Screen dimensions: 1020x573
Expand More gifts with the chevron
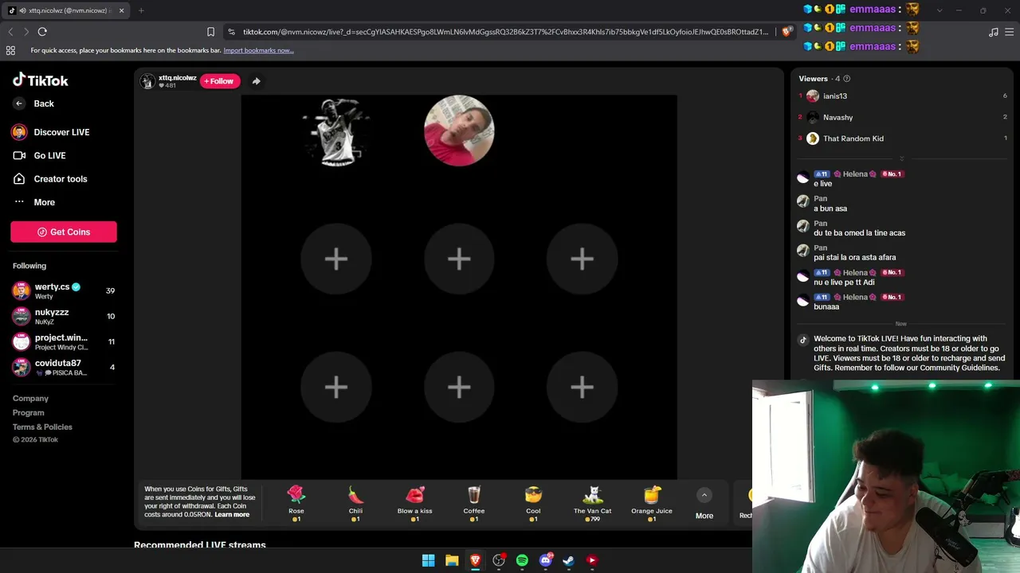pyautogui.click(x=704, y=495)
